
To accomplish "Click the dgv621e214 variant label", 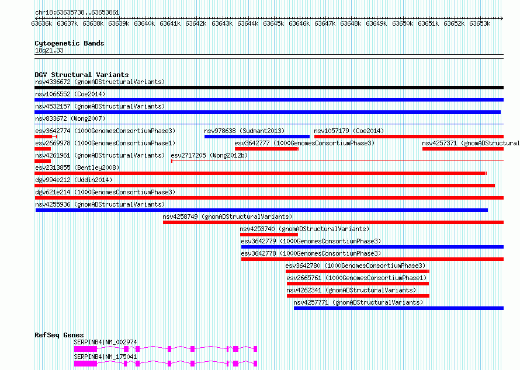I will [x=105, y=192].
